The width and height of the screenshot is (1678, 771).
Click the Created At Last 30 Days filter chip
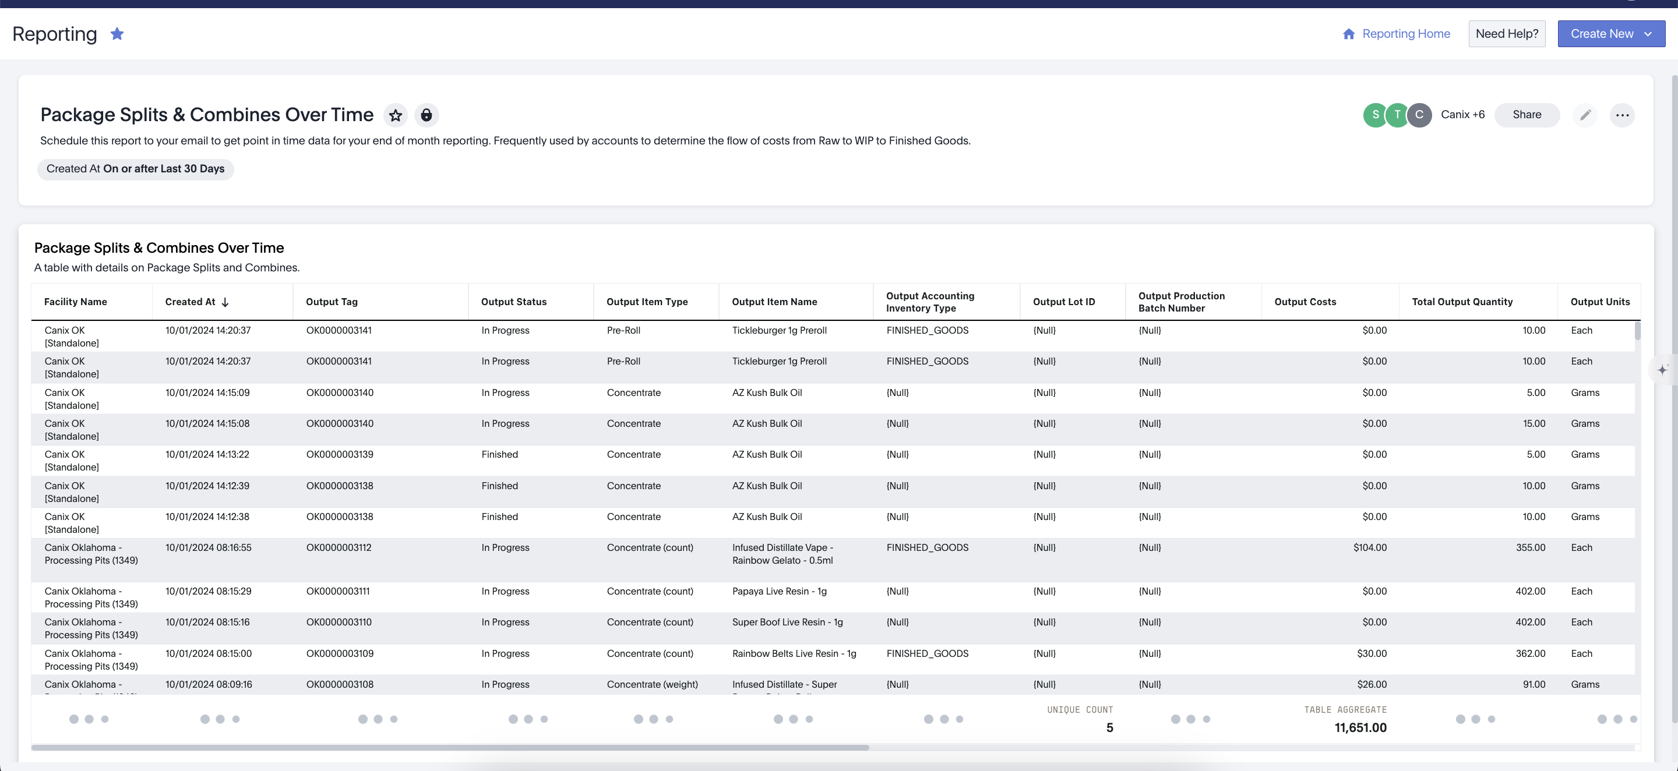[136, 169]
